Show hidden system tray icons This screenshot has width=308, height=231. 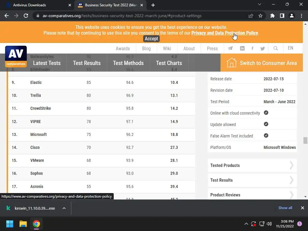click(x=246, y=224)
